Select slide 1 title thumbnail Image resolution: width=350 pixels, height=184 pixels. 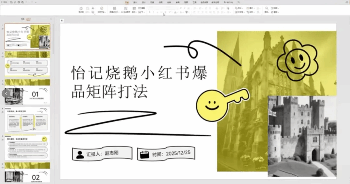[x=28, y=36]
